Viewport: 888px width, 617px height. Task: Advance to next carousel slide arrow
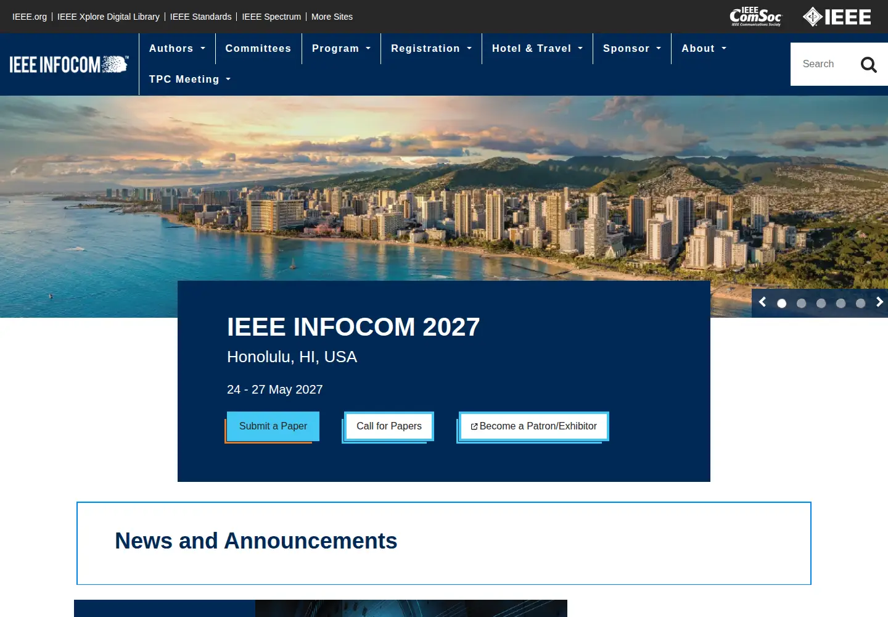point(880,302)
